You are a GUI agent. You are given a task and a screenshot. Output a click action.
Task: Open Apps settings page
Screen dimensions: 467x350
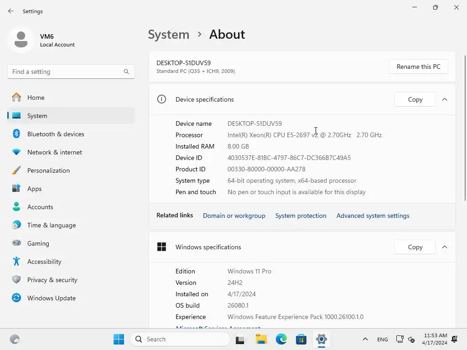tap(71, 189)
